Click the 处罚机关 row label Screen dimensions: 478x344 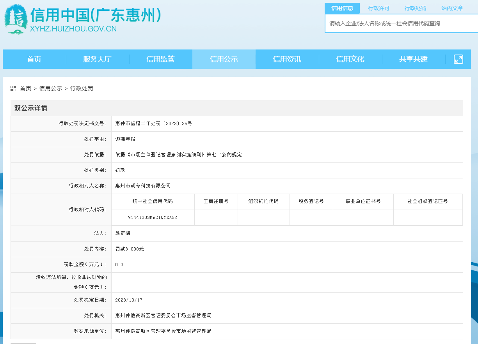tap(95, 316)
